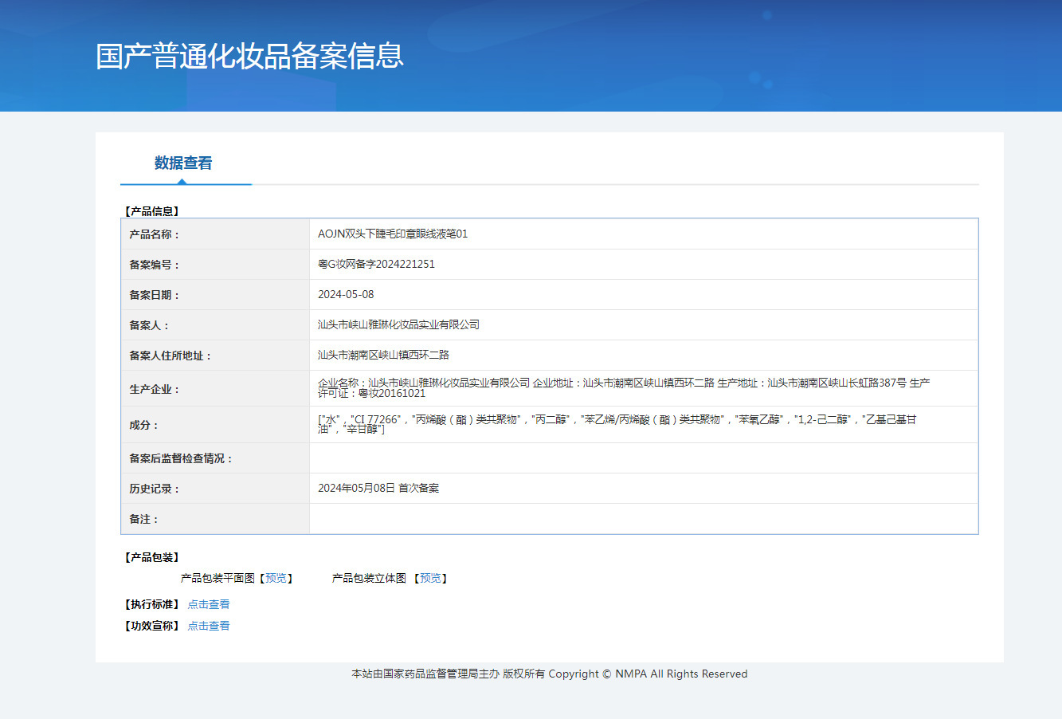
Task: Click the 生产企业： row label
Action: (x=155, y=389)
